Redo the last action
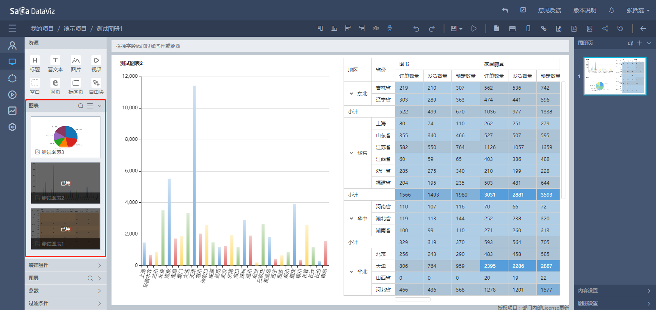 [432, 29]
